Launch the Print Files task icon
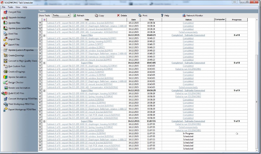This screenshot has width=261, height=154. click(5, 34)
